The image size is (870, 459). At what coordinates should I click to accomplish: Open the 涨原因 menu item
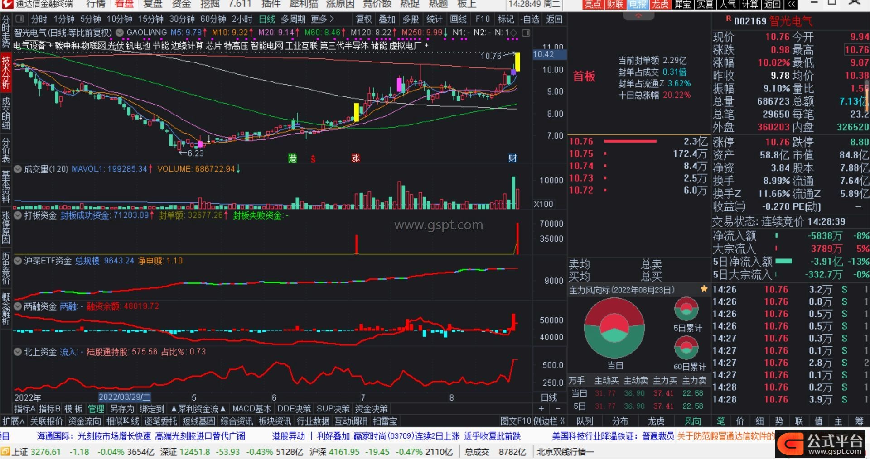coord(340,4)
